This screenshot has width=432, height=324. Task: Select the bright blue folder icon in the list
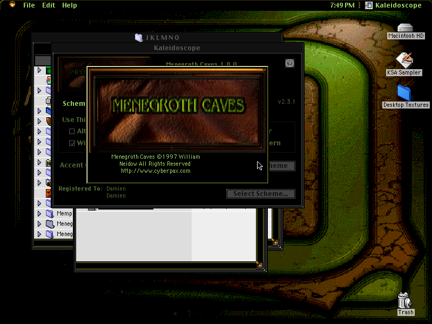[x=49, y=111]
